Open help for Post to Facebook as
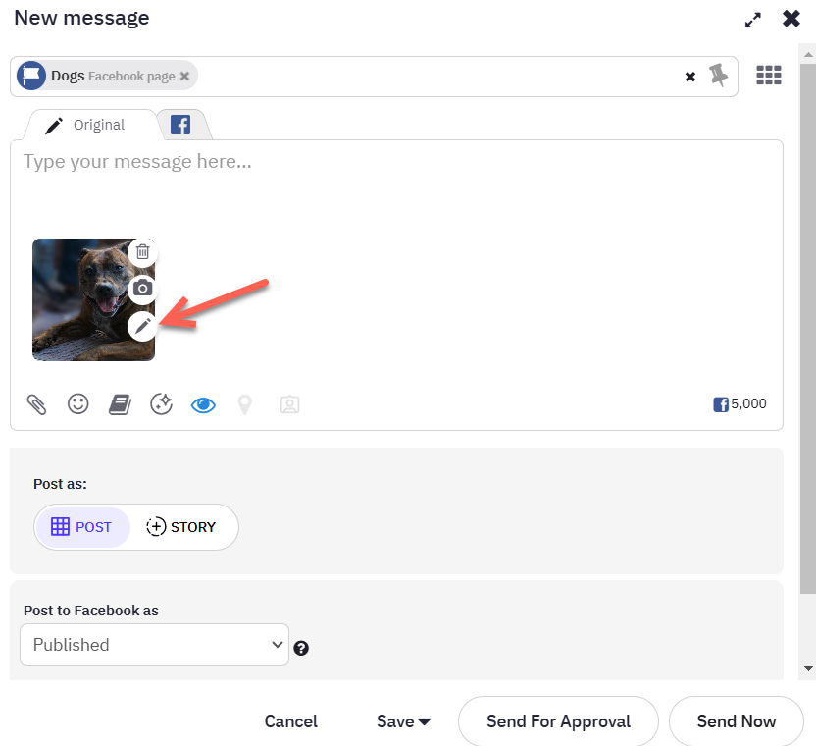Screen dimensions: 816x746 pos(301,648)
